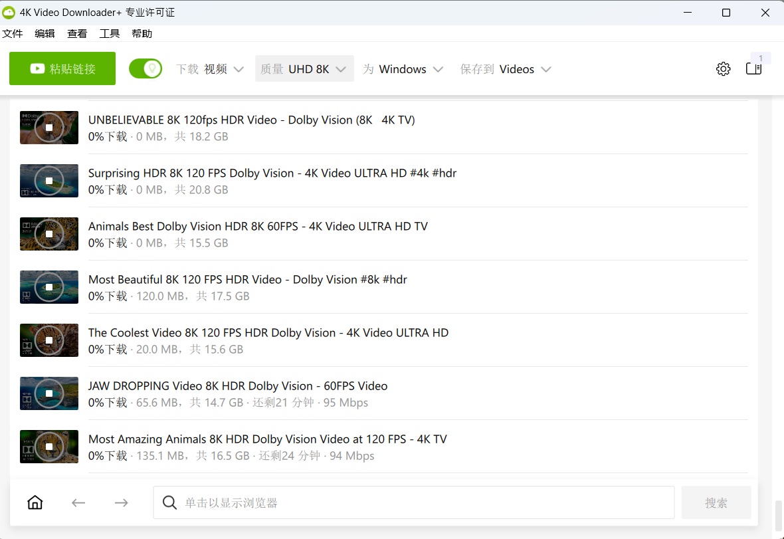Stop download of Animals Best Dolby Vision video
Screen dimensions: 784x539
coord(49,234)
